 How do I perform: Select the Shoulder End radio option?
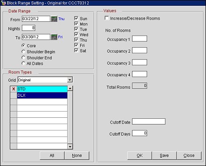click(x=23, y=58)
